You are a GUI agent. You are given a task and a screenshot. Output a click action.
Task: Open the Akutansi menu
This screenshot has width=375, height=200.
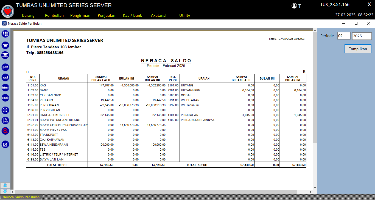[x=159, y=15]
